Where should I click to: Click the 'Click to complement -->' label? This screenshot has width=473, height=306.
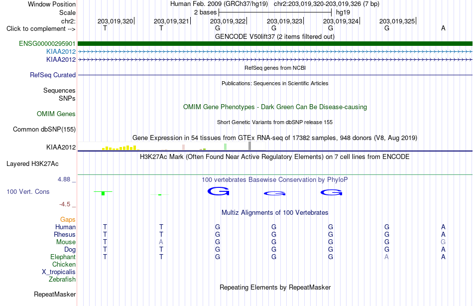coord(41,29)
